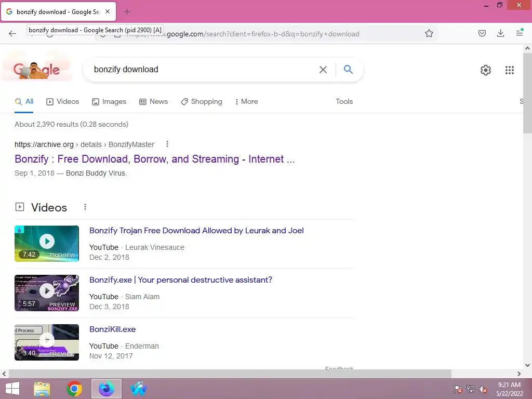This screenshot has height=399, width=532.
Task: Open the search Tools options
Action: [x=344, y=101]
